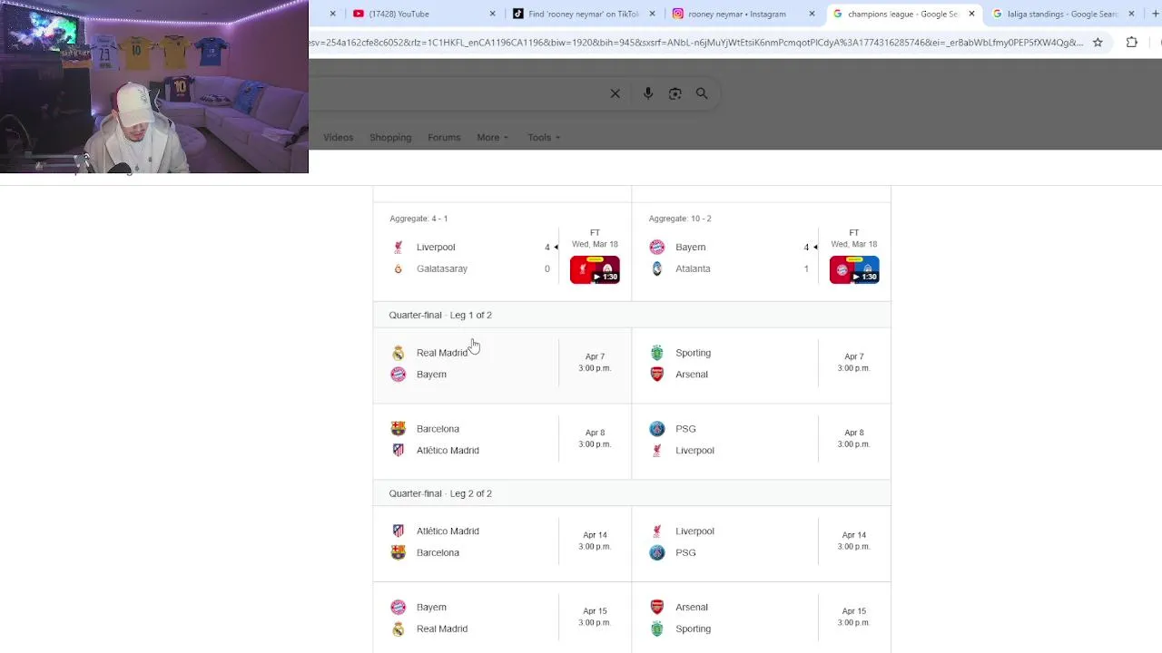Click Bayern crest in the Atalanta match
This screenshot has height=653, width=1162.
coord(657,247)
